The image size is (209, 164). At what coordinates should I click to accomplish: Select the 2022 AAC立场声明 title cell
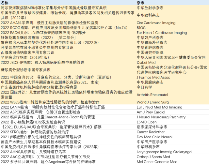pos(68,157)
